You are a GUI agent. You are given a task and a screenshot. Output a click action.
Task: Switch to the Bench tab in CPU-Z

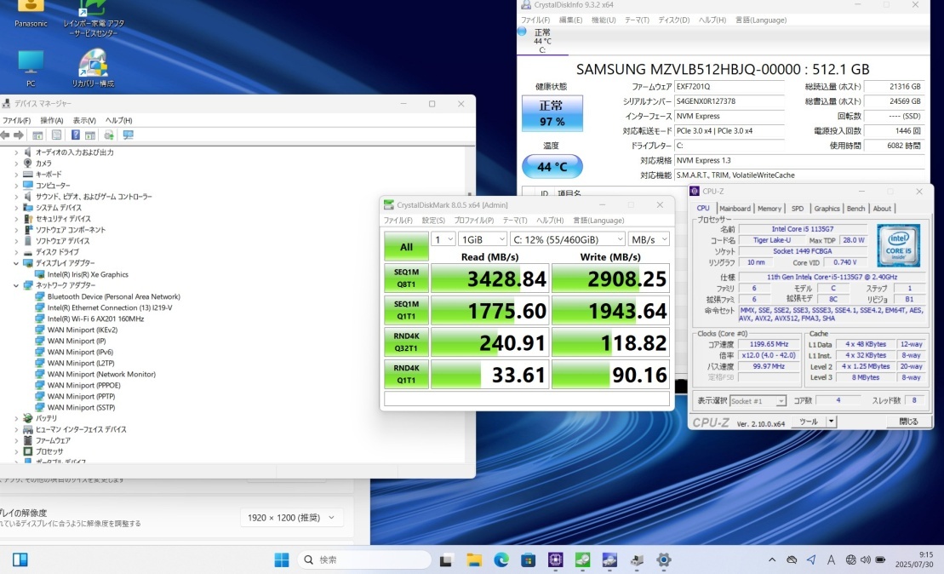pos(855,209)
